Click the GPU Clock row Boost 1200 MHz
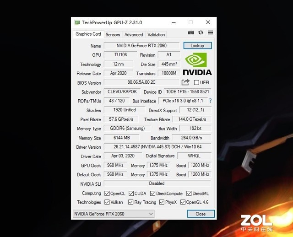Screen dimensions: 293x237 [x=200, y=165]
